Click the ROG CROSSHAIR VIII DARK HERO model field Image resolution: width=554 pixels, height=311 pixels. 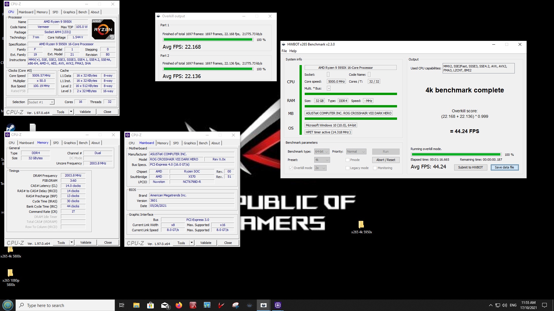(x=176, y=159)
